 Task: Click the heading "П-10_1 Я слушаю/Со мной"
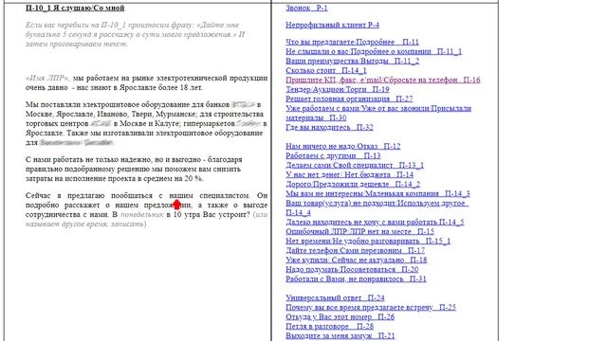pos(75,8)
